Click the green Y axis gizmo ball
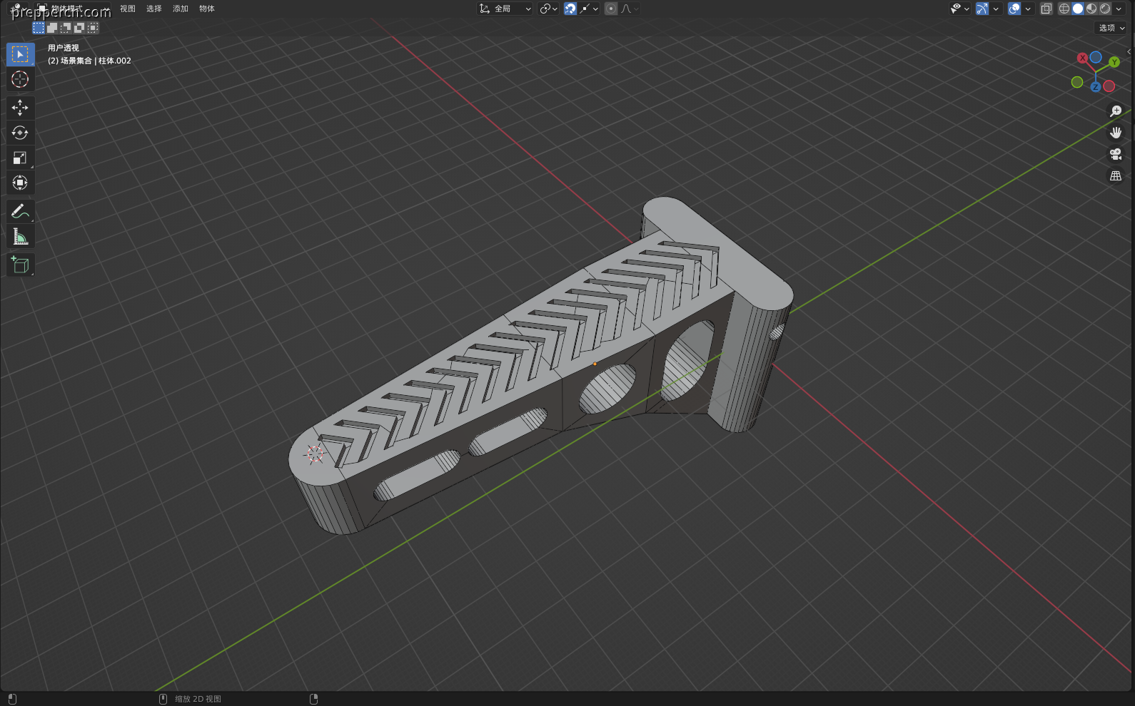The height and width of the screenshot is (706, 1135). point(1114,62)
